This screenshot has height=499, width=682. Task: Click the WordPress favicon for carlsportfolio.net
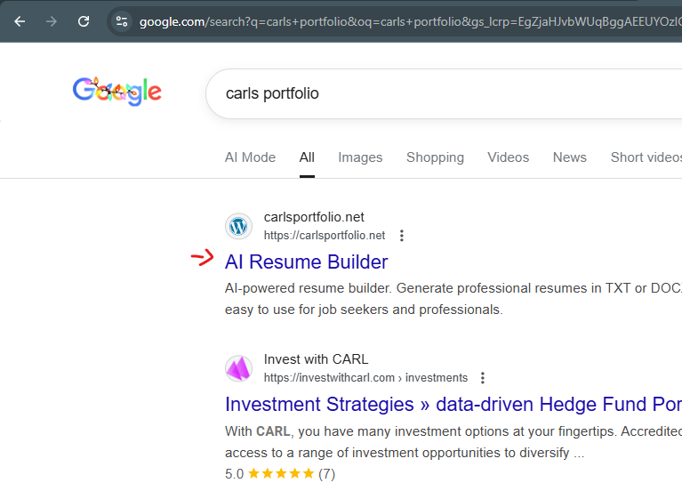pyautogui.click(x=238, y=226)
